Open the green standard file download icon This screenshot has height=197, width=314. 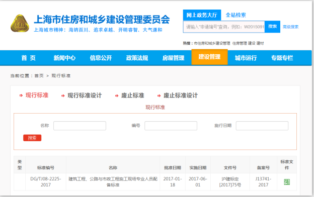(x=287, y=182)
